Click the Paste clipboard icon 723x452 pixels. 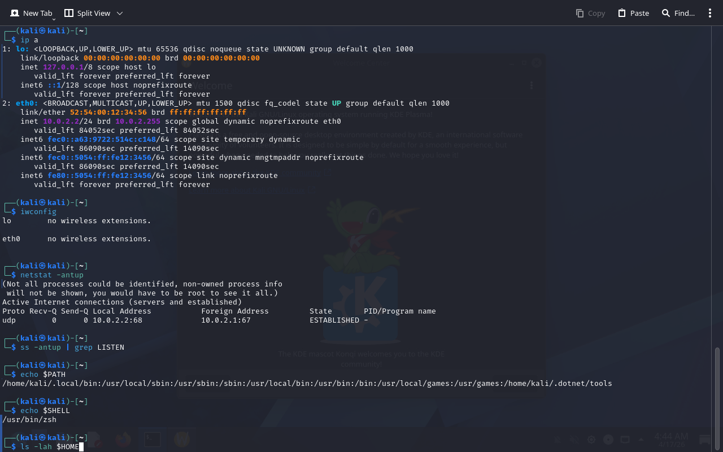(622, 13)
